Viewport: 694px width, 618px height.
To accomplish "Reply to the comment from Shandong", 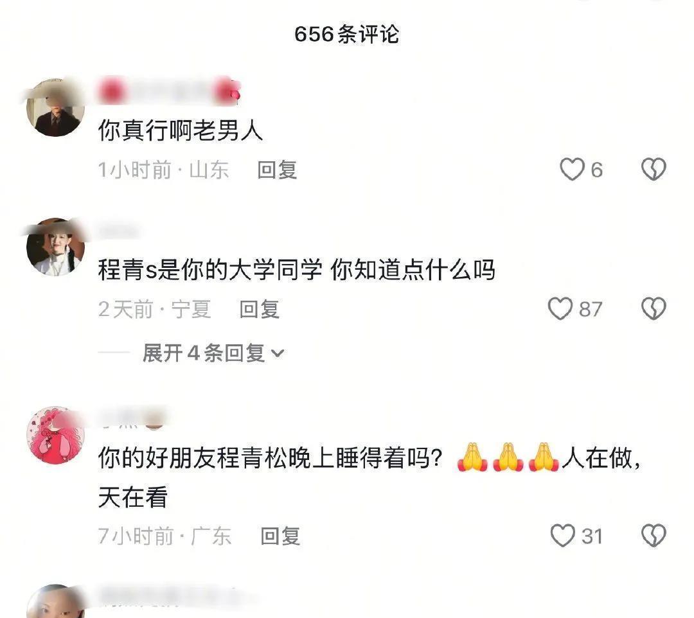I will pos(277,170).
